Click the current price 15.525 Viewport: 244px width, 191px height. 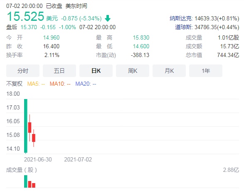coord(25,16)
